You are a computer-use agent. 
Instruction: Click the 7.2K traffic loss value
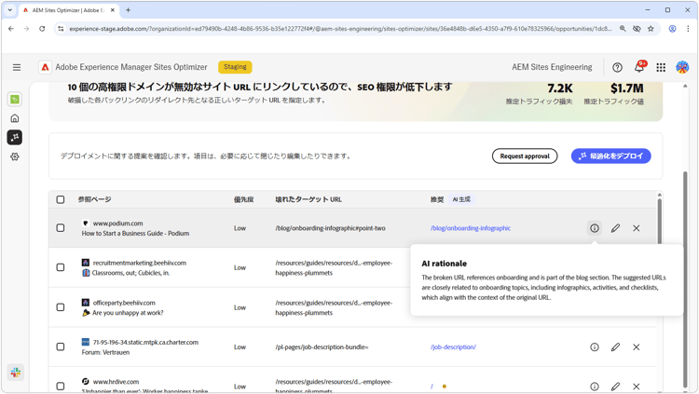560,88
